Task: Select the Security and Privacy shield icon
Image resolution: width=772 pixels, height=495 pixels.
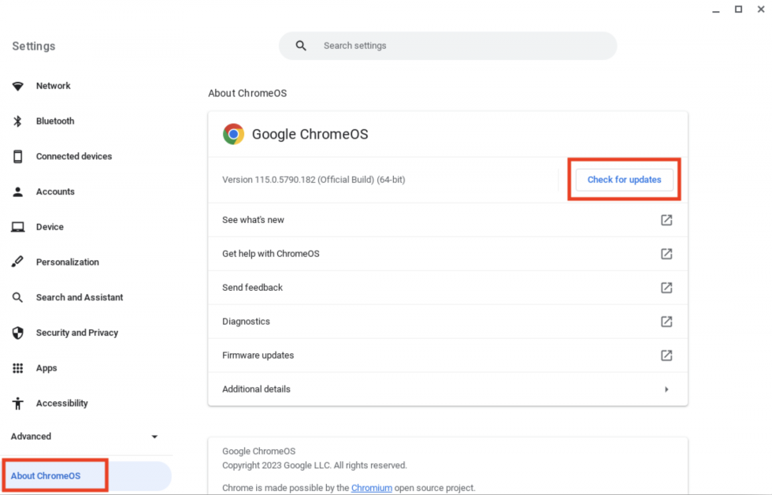Action: [x=17, y=333]
